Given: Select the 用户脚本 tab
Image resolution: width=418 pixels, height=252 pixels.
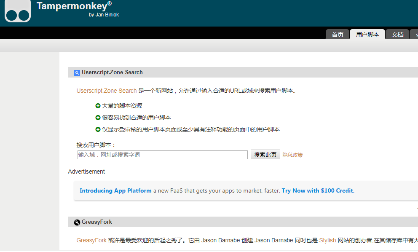Looking at the screenshot, I should pos(367,34).
